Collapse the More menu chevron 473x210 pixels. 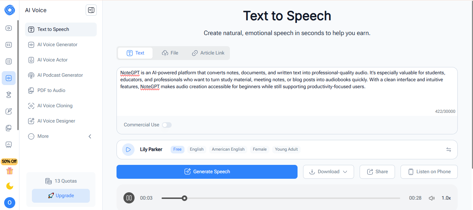[x=90, y=136]
